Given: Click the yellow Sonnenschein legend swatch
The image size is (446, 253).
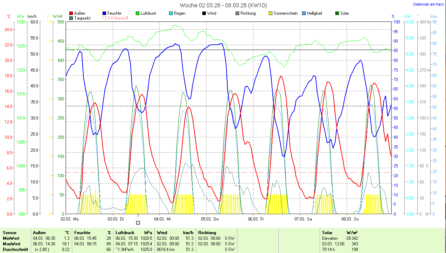Looking at the screenshot, I should pos(271,14).
